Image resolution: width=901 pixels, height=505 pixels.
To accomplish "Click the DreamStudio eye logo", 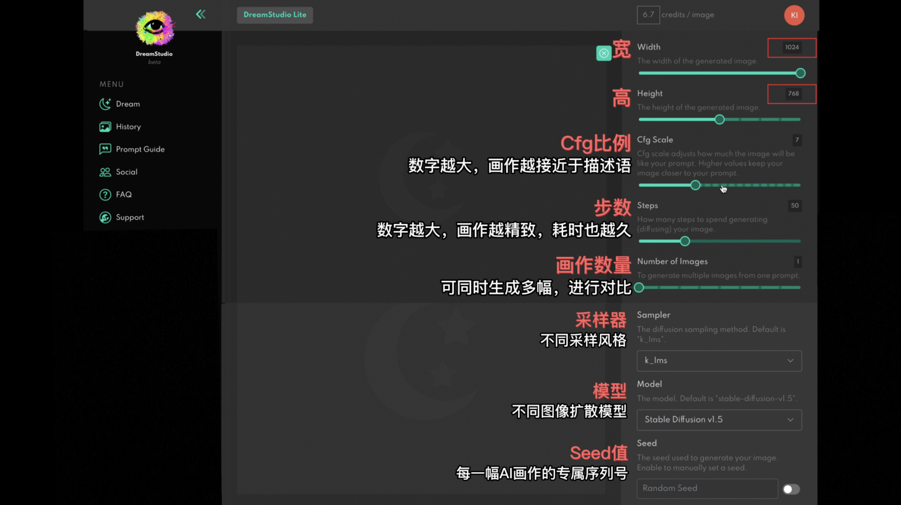I will (154, 28).
